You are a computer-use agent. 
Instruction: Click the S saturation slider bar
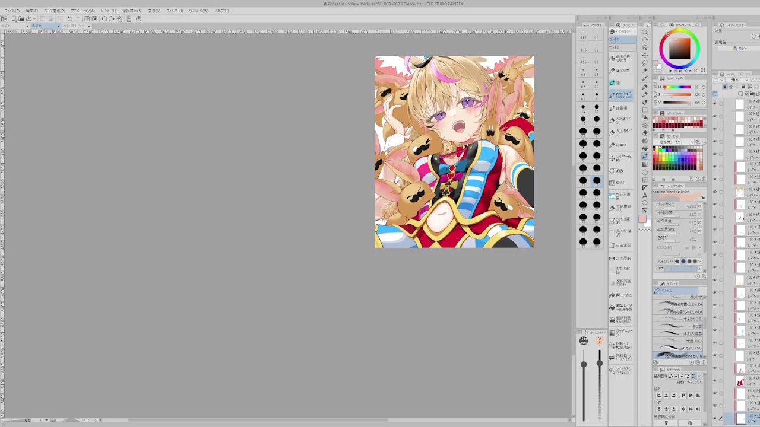pyautogui.click(x=677, y=95)
